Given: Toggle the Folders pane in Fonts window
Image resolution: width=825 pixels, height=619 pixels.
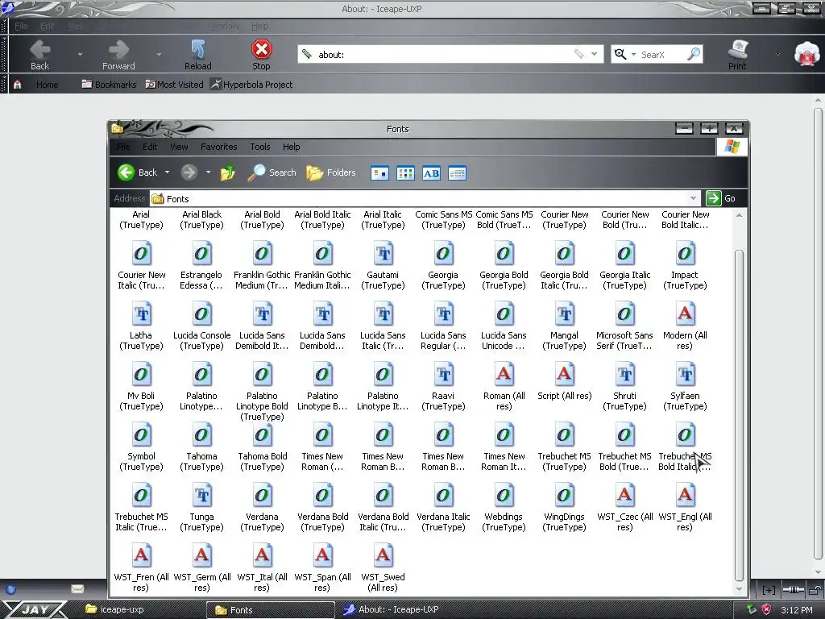Looking at the screenshot, I should [331, 172].
